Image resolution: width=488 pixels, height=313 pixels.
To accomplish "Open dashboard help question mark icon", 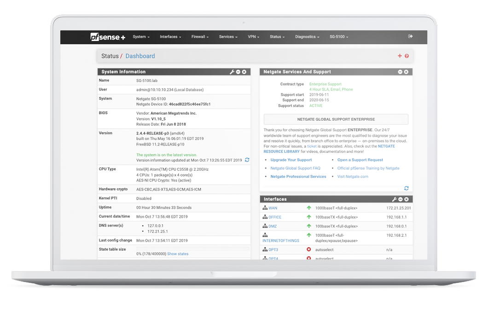I will (x=407, y=56).
